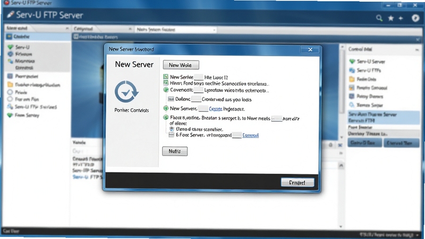Select Serv-U FTPs in right panel
Viewport: 425px width, 239px height.
pos(369,71)
